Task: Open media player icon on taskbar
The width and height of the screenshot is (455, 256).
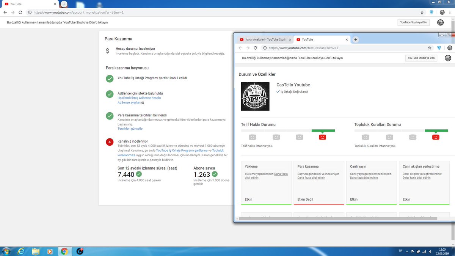Action: pyautogui.click(x=50, y=251)
